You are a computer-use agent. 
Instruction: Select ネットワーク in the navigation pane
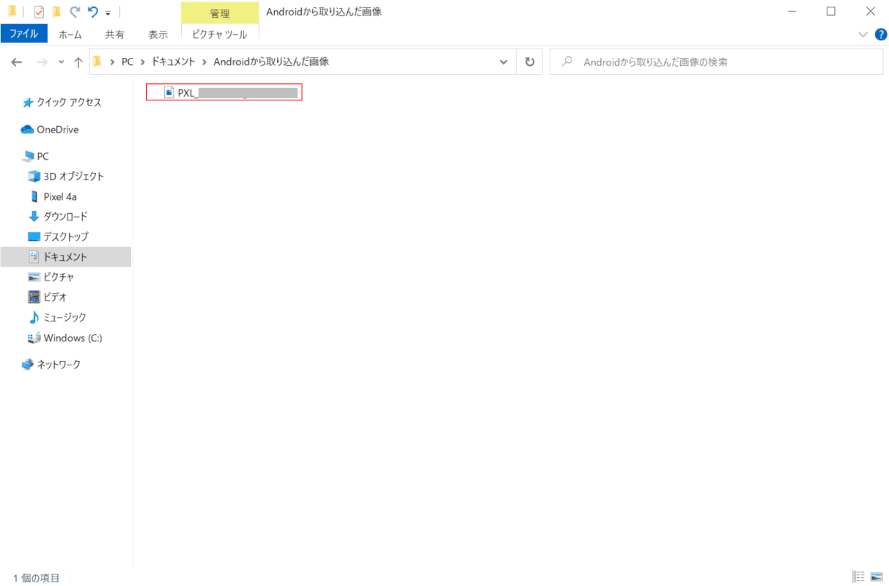click(51, 364)
